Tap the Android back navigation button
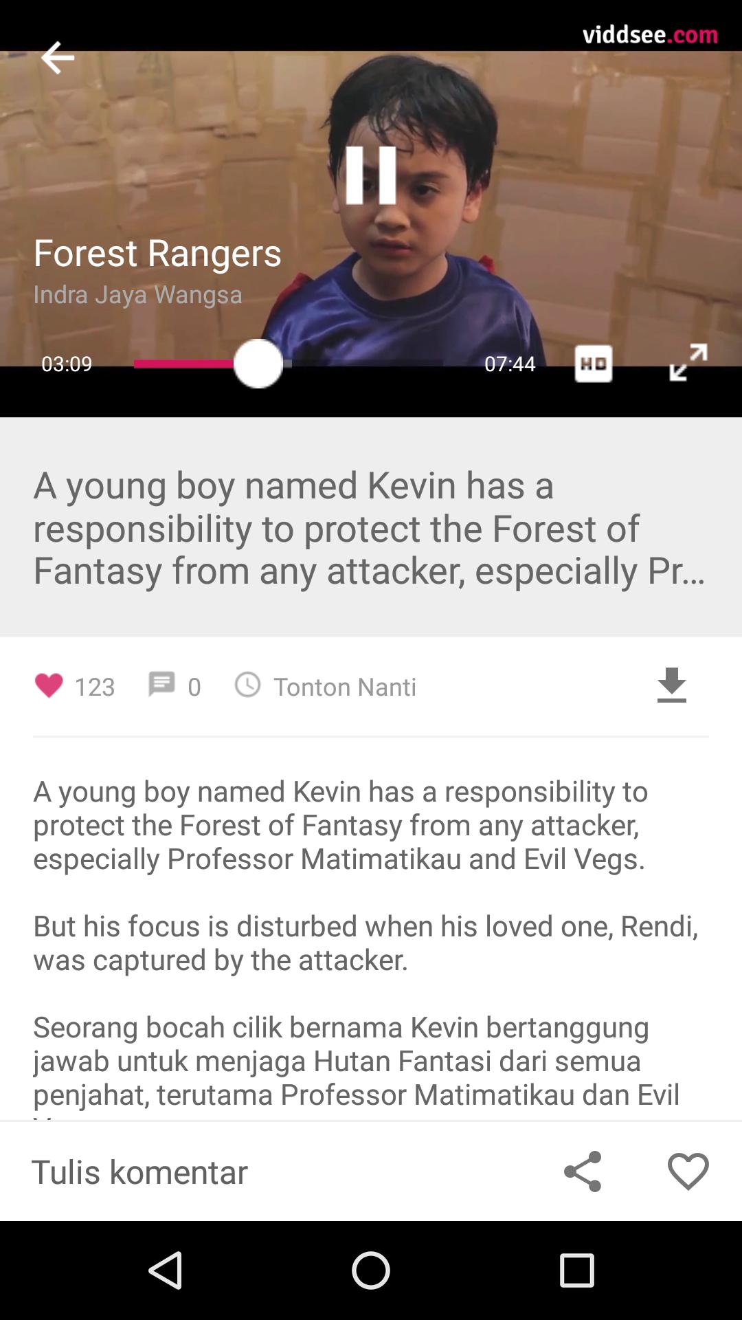This screenshot has width=742, height=1320. (x=166, y=1270)
